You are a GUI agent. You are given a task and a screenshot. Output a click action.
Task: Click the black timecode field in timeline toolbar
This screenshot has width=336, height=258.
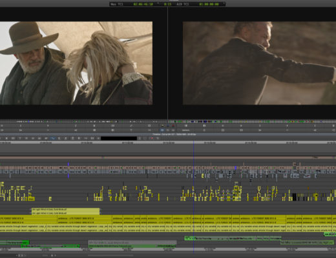(x=119, y=138)
